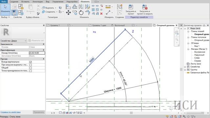Enable the Общий checkbox
The height and width of the screenshot is (118, 210).
[x=31, y=68]
